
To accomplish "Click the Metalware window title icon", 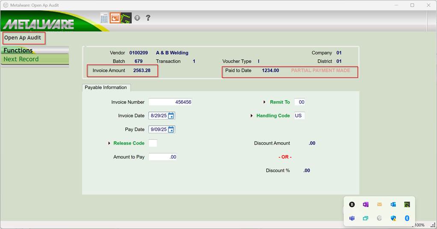I will coord(6,5).
